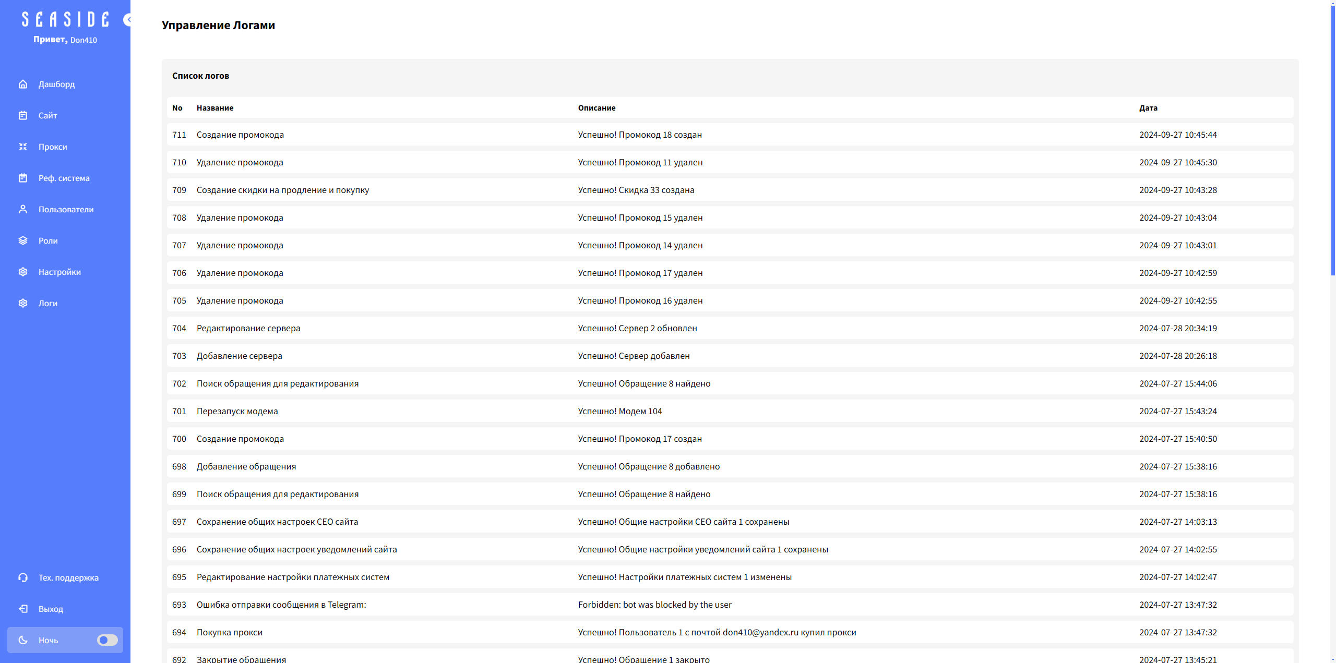Click the Выход logout icon
1336x663 pixels.
tap(23, 609)
